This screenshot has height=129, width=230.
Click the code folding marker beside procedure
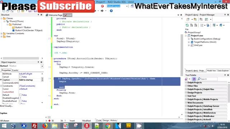click(52, 59)
